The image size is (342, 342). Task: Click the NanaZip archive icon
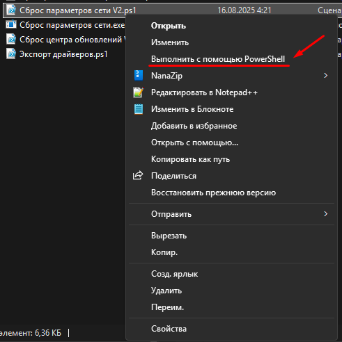click(139, 76)
